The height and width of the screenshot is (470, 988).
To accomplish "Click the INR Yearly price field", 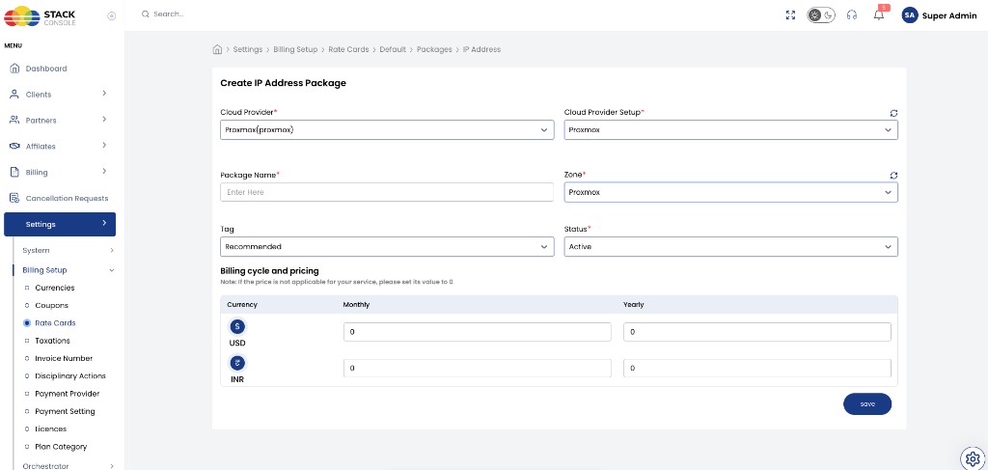I will coord(757,368).
